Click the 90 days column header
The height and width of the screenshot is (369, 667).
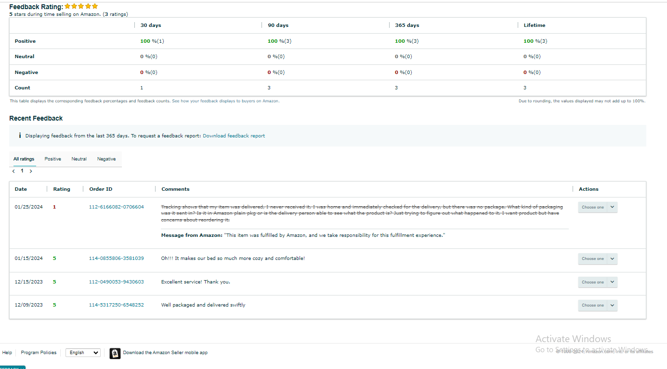click(x=278, y=25)
